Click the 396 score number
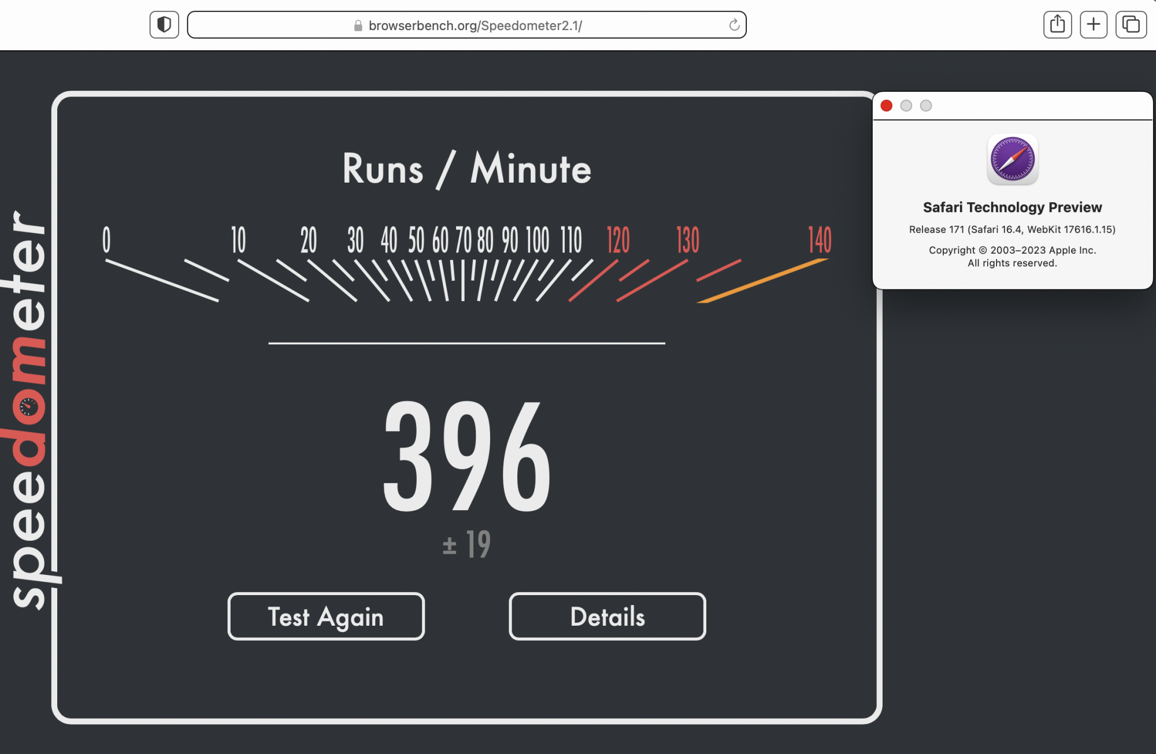The width and height of the screenshot is (1156, 754). pos(466,456)
